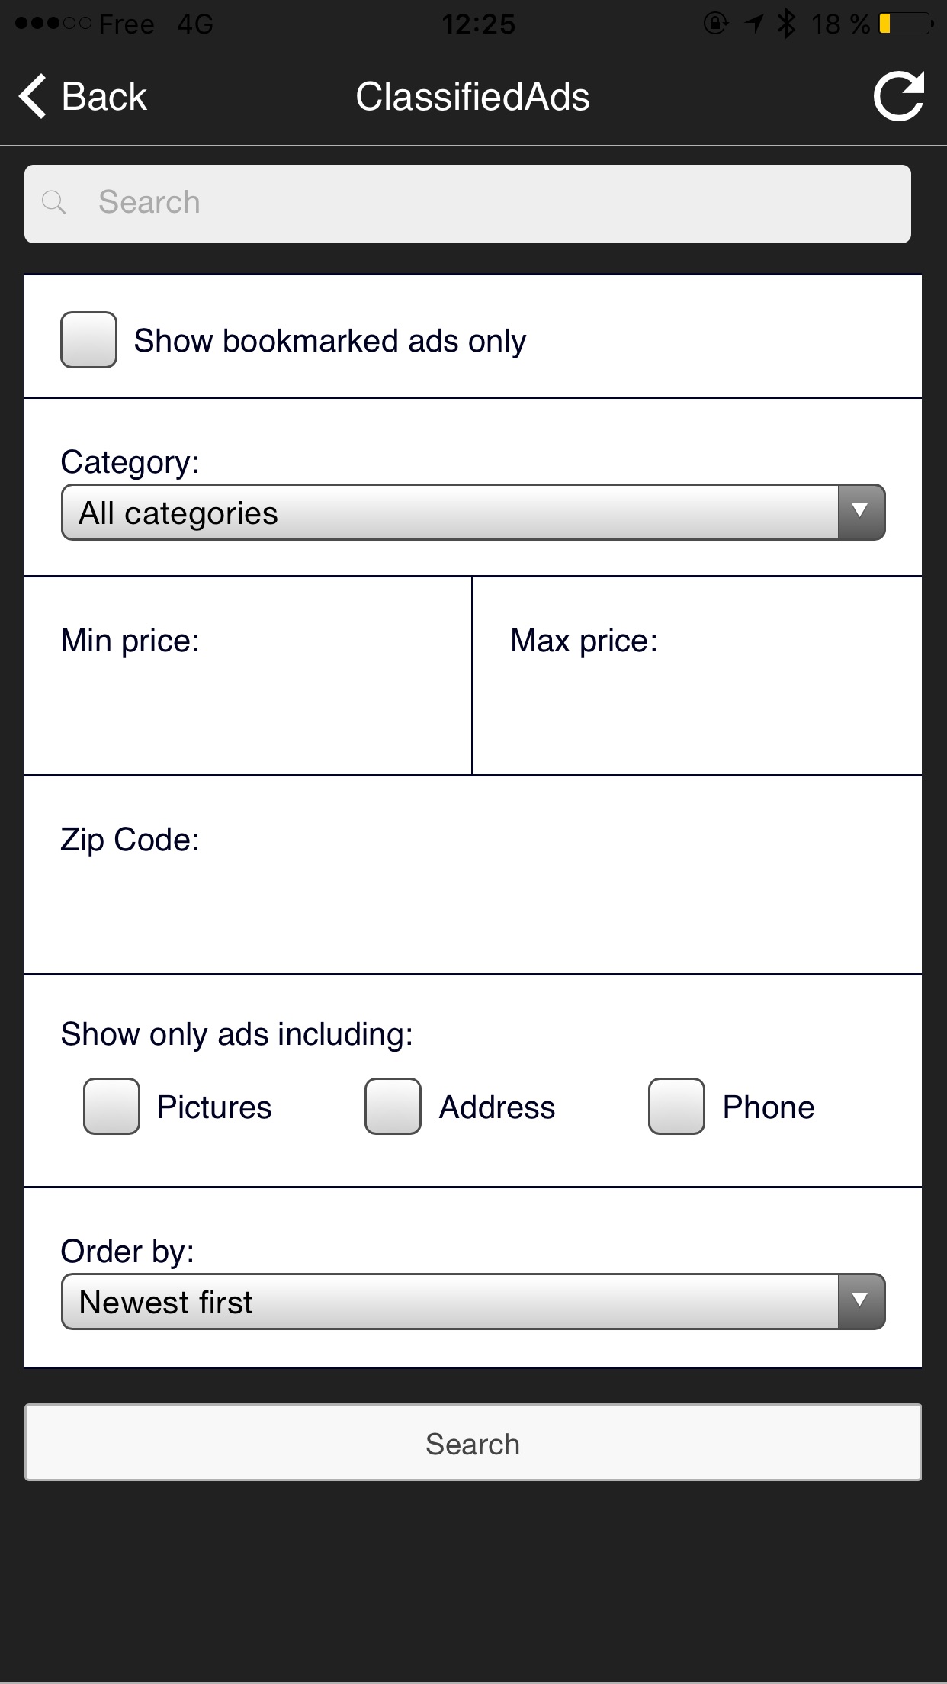Tap the magnifying glass search icon
Image resolution: width=947 pixels, height=1684 pixels.
53,203
